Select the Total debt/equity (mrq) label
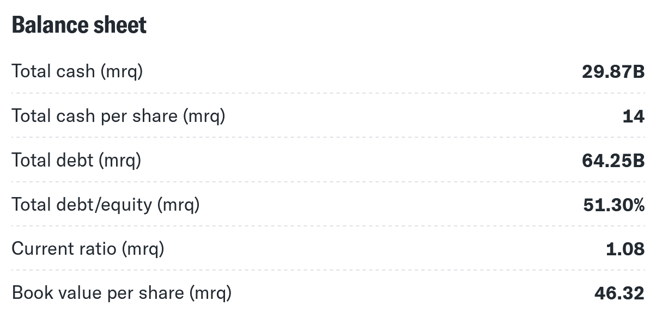The height and width of the screenshot is (319, 656). click(x=106, y=205)
